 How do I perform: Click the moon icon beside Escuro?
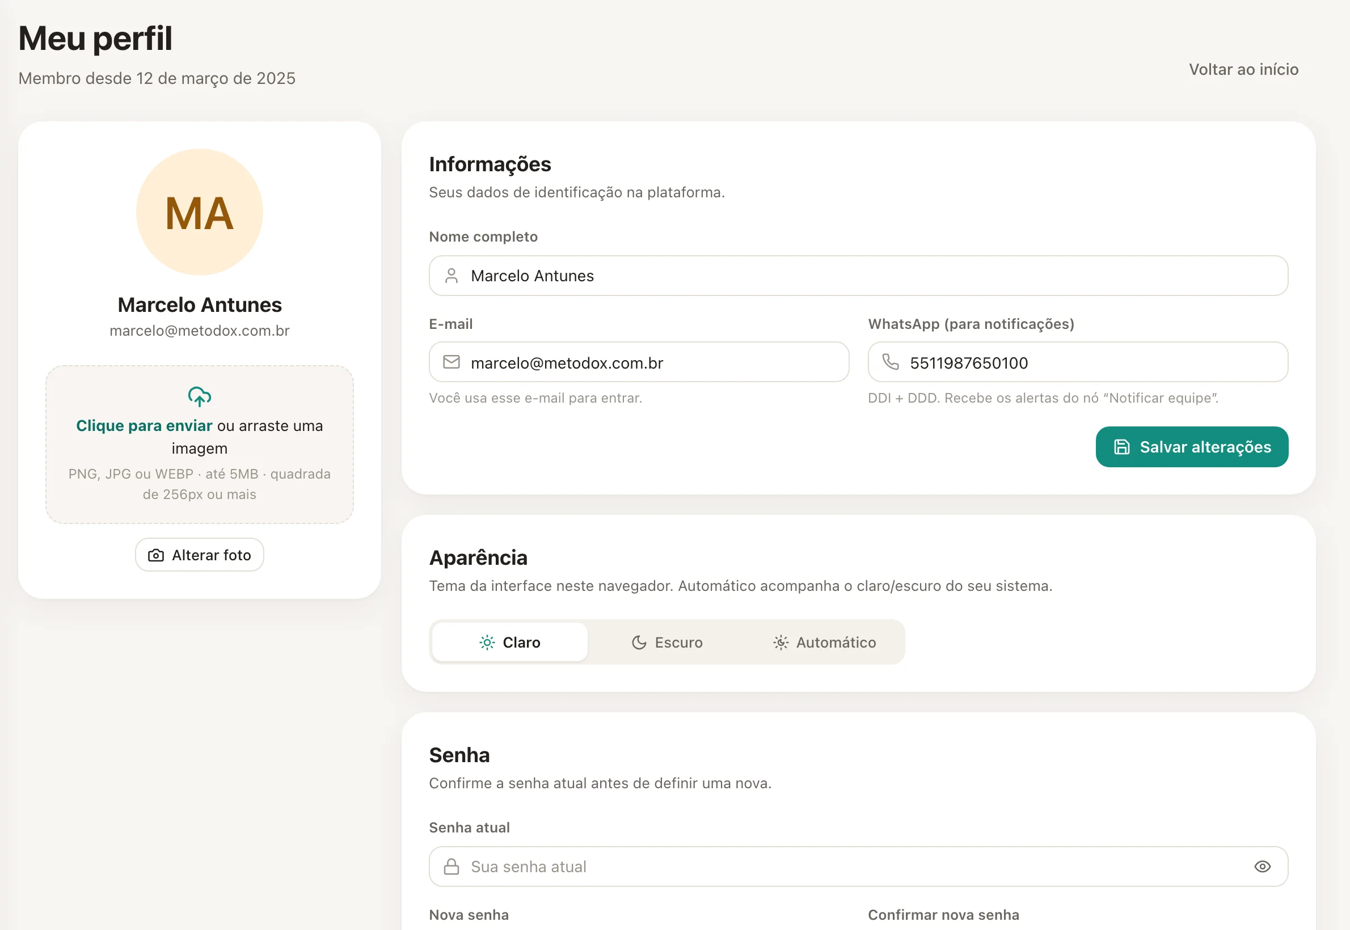[x=639, y=642]
